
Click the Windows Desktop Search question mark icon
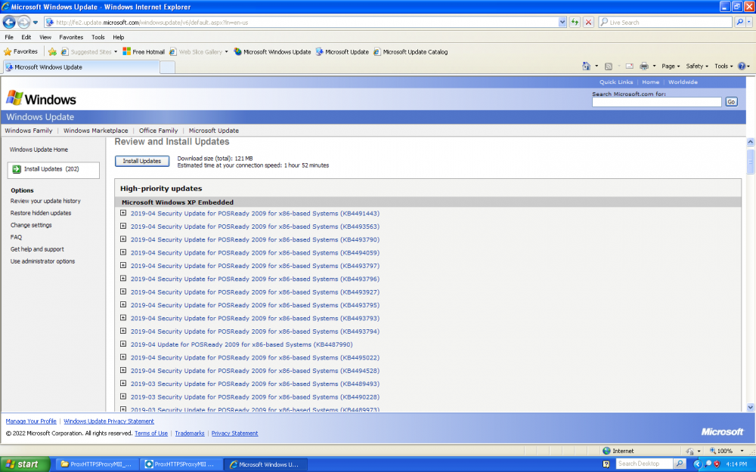click(x=606, y=464)
